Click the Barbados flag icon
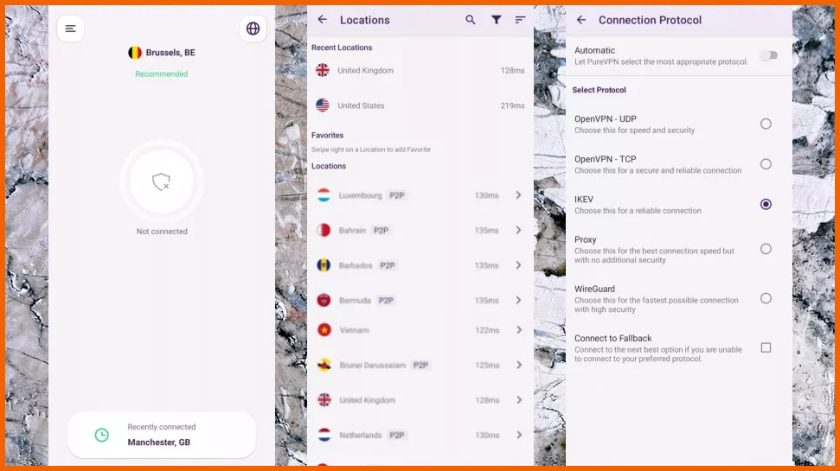The height and width of the screenshot is (471, 840). point(324,265)
